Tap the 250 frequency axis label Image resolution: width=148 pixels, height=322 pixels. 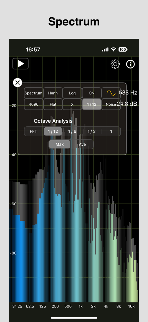coord(55,306)
